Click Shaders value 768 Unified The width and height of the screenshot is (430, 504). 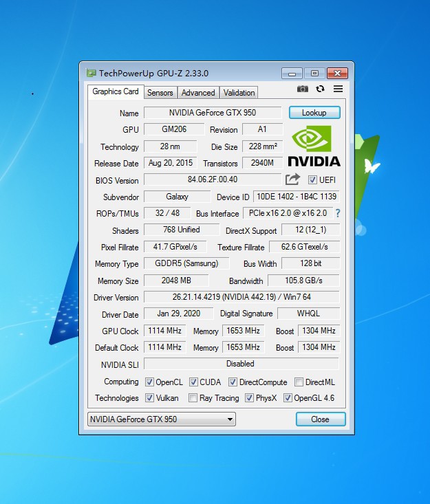pyautogui.click(x=182, y=230)
